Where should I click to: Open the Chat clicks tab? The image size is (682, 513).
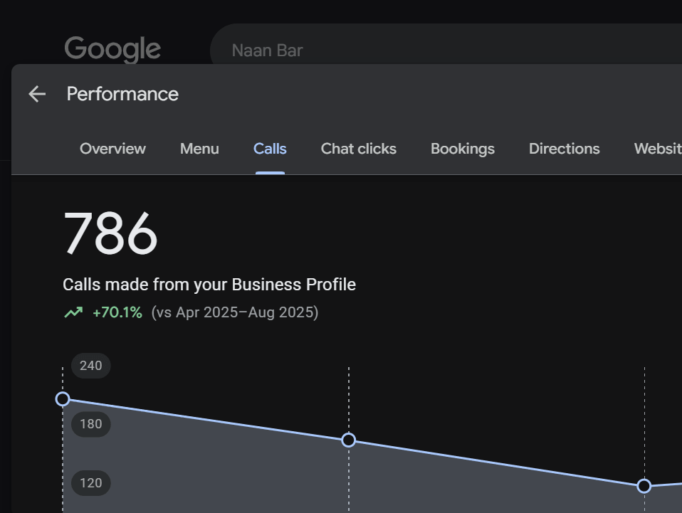coord(359,149)
